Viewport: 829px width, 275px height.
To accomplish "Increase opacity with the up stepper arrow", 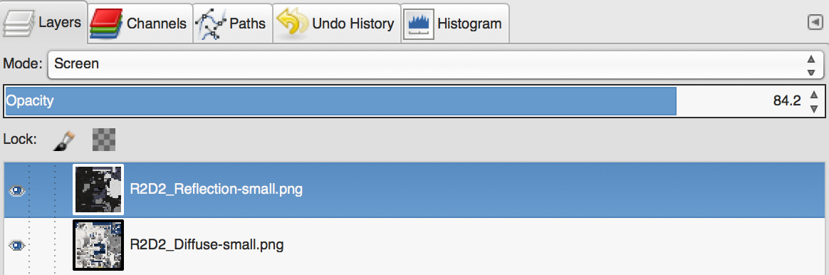I will click(814, 94).
